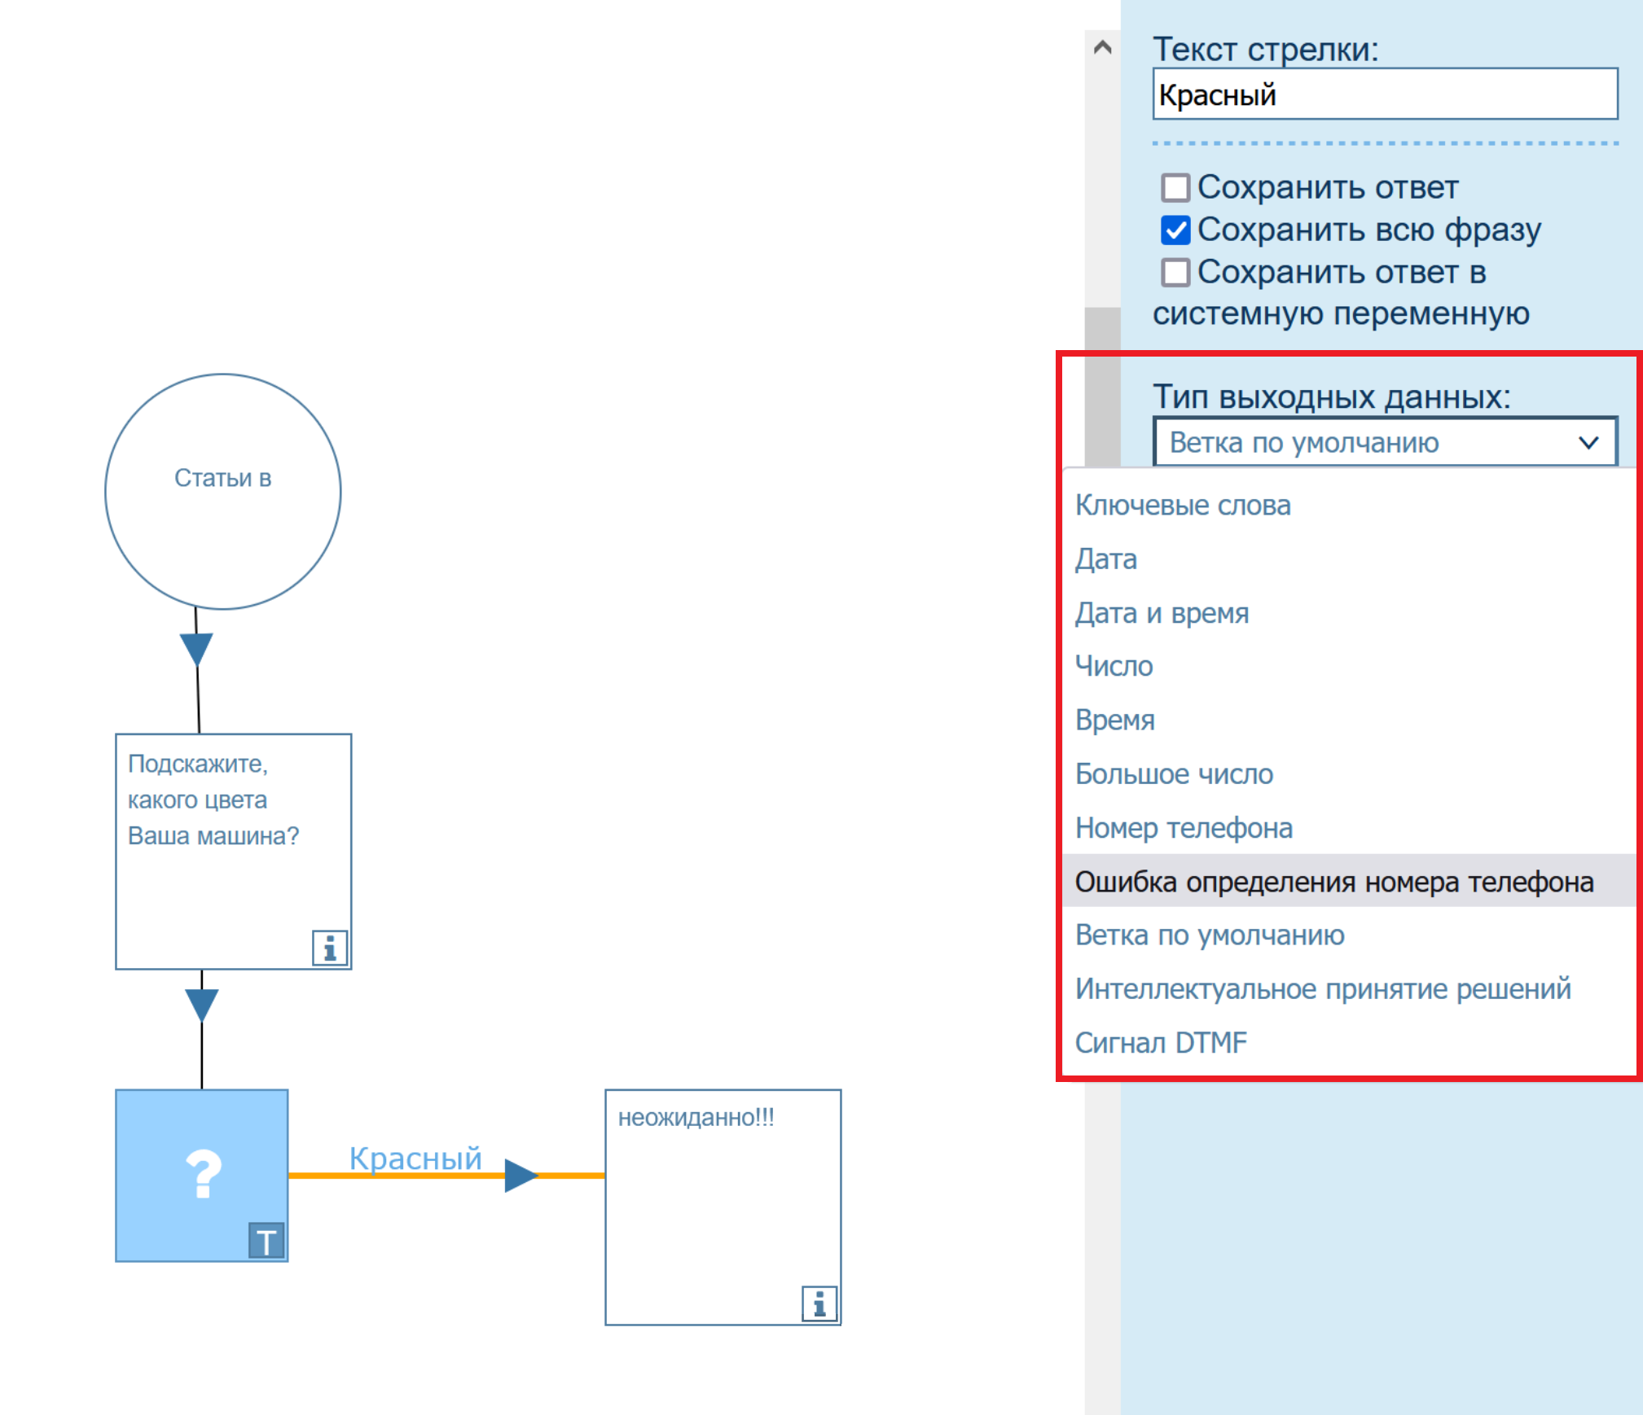Screen dimensions: 1643x1415
Task: Click scroll-up arrow of side panel
Action: (x=1102, y=47)
